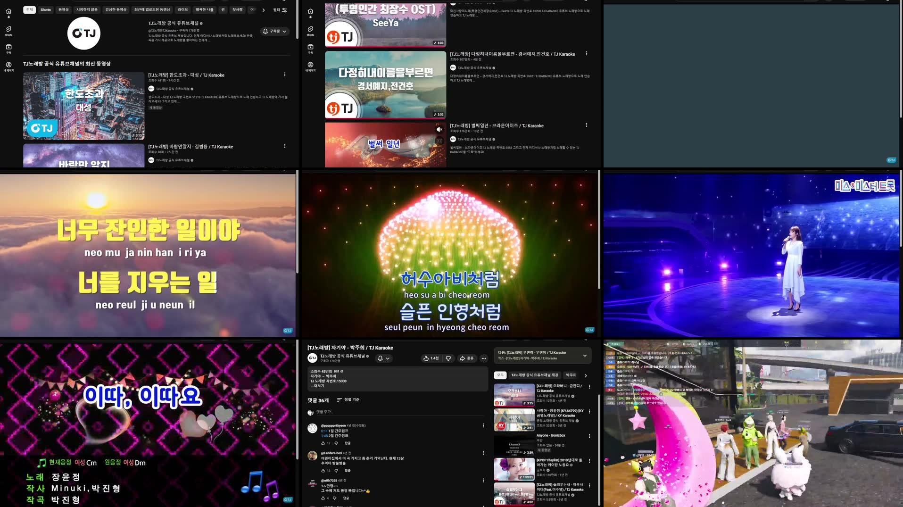Click 답글 to reply to the first comment
The width and height of the screenshot is (903, 507).
point(348,443)
